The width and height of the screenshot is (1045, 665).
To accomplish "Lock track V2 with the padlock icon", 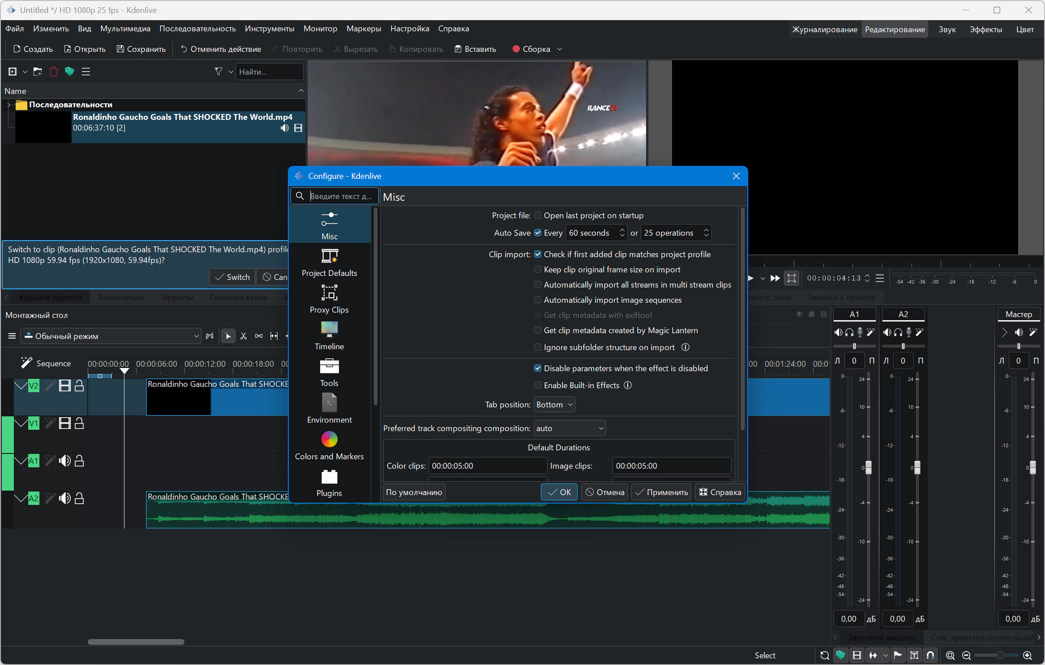I will (x=79, y=385).
